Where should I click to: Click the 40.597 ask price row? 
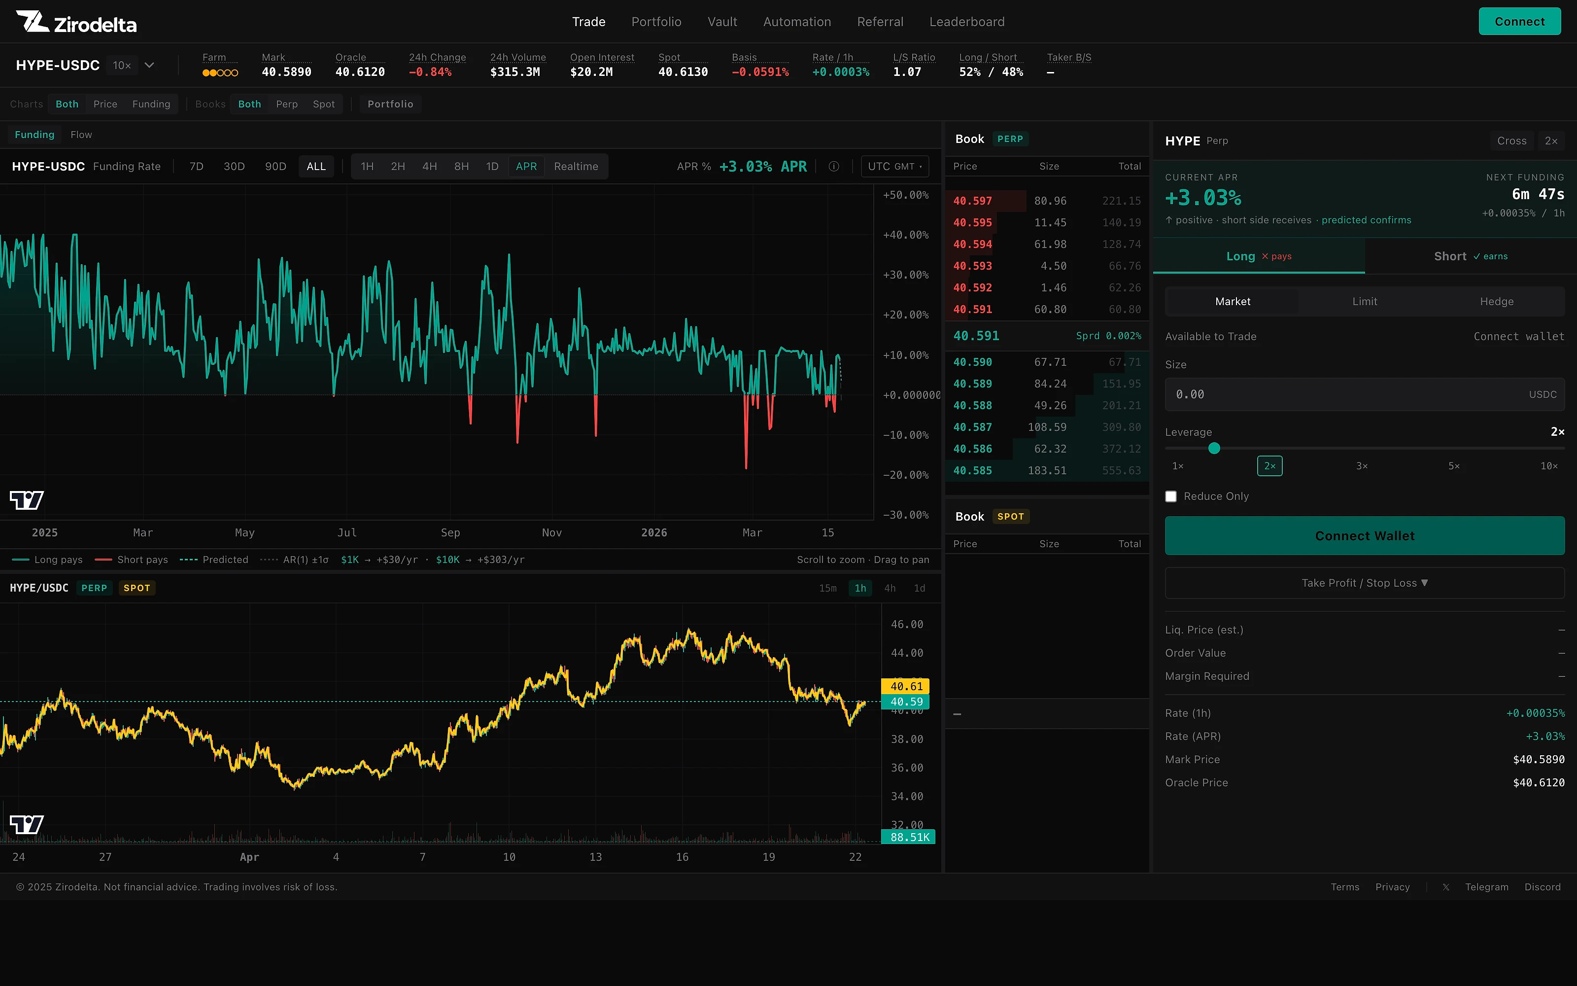pyautogui.click(x=1047, y=201)
